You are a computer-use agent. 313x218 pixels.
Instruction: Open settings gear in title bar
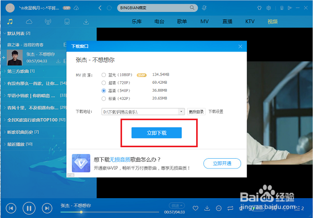(x=269, y=8)
